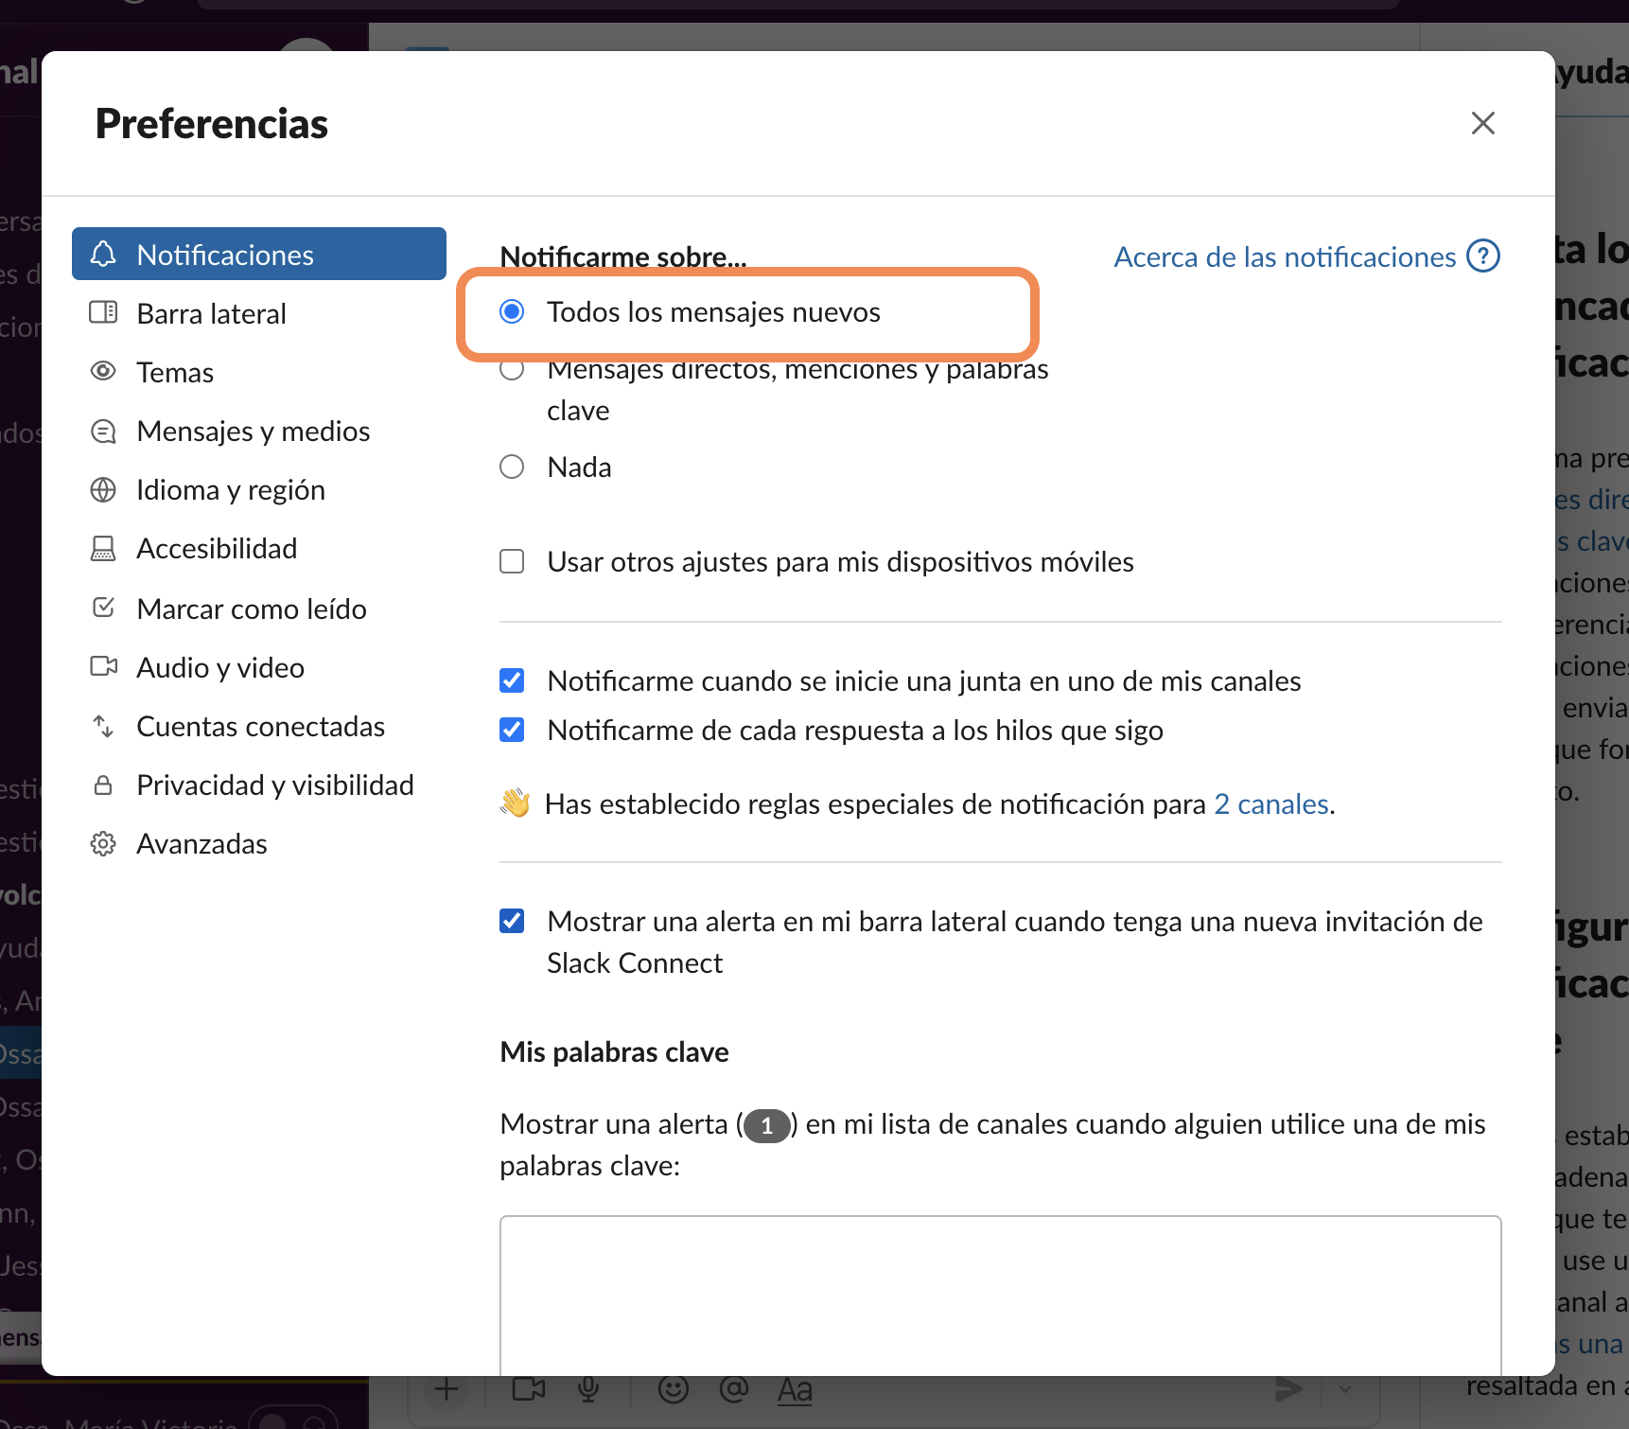The height and width of the screenshot is (1429, 1629).
Task: Open Privacidad y visibilidad settings
Action: [x=258, y=785]
